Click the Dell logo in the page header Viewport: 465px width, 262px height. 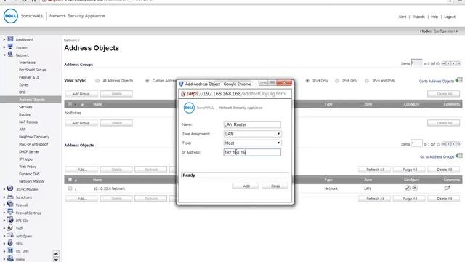[x=11, y=16]
